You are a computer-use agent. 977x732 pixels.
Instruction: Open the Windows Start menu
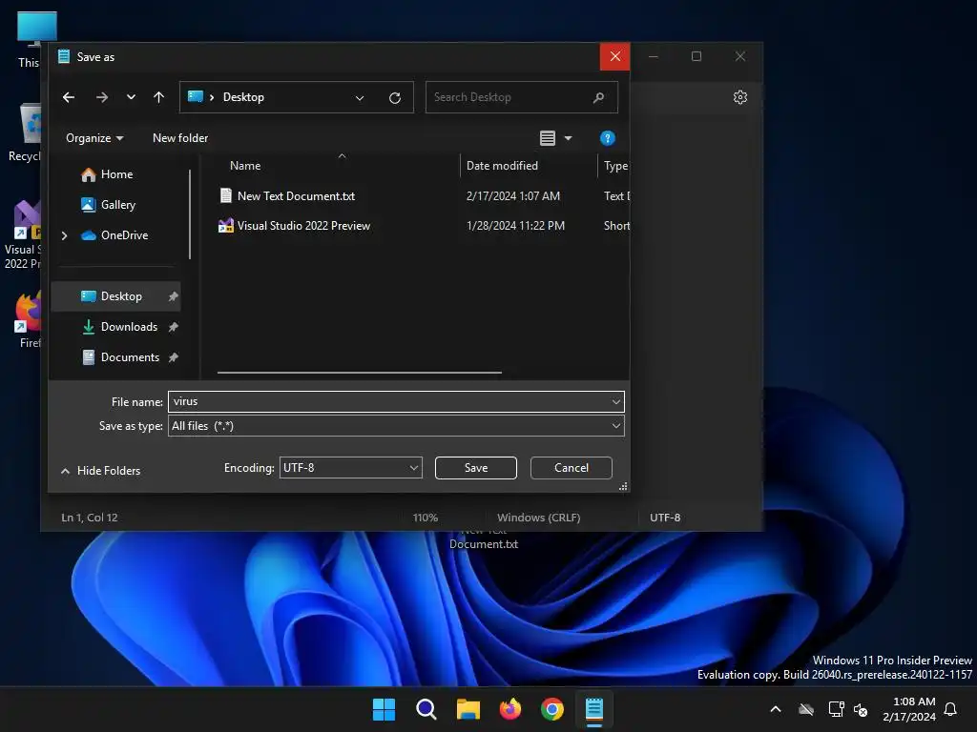pos(384,709)
